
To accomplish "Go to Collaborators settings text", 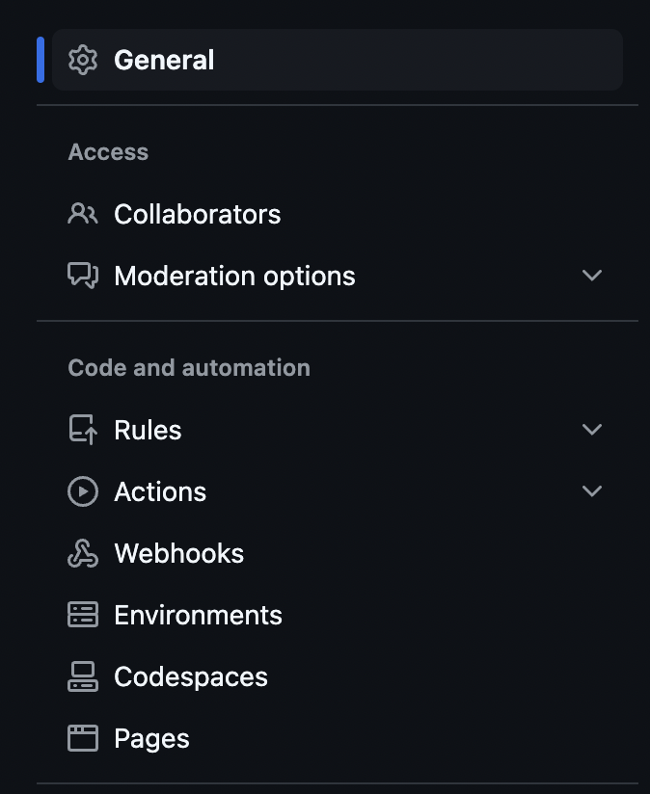I will click(x=197, y=214).
